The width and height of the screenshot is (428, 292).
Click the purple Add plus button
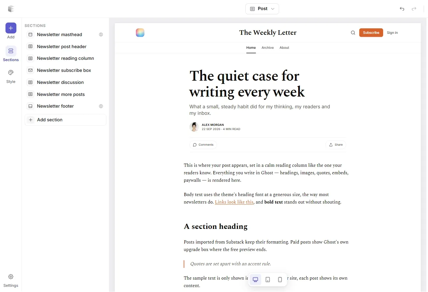tap(11, 28)
